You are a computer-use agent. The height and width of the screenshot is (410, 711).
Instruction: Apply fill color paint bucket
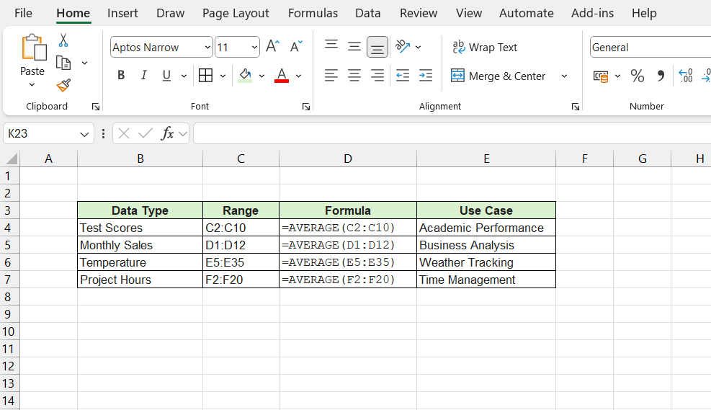245,75
